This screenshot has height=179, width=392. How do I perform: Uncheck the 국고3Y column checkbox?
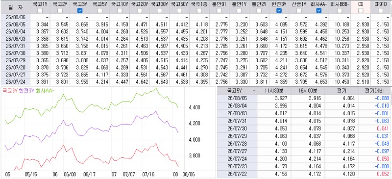pos(80,10)
